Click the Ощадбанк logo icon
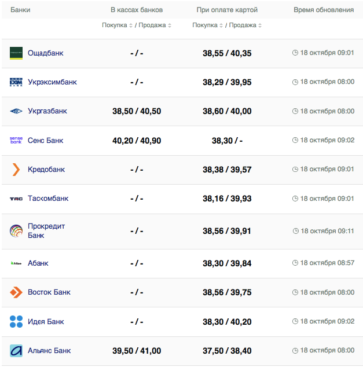Image resolution: width=363 pixels, height=367 pixels. pos(16,53)
